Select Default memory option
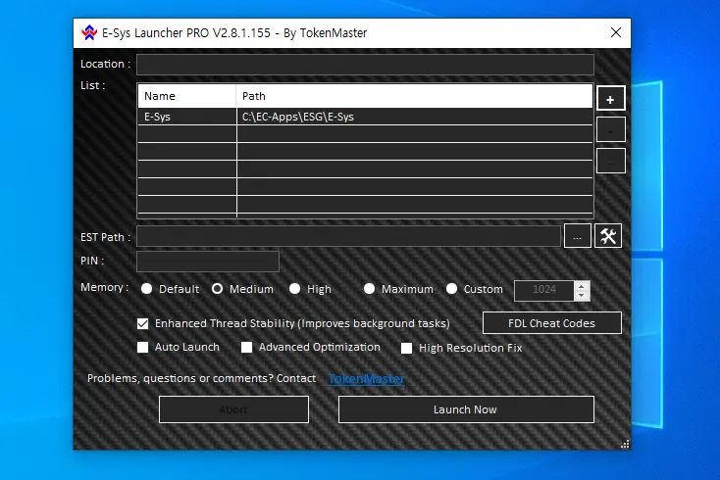 click(147, 289)
